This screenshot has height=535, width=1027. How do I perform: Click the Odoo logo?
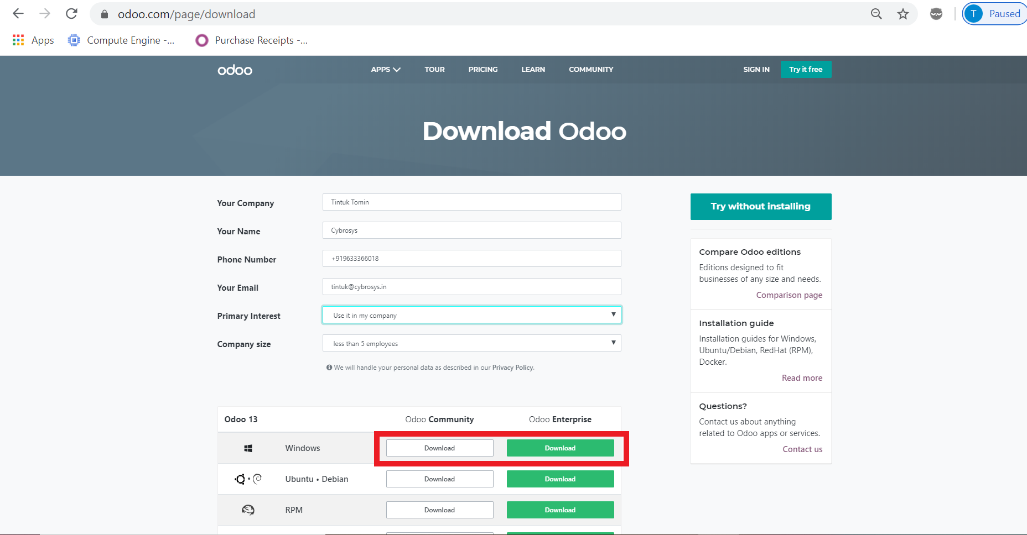[235, 70]
